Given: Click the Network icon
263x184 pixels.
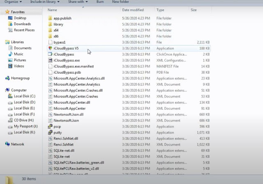Looking at the screenshot, I should [x=7, y=144].
